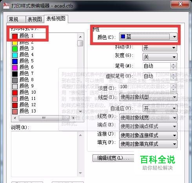Open the 连接(J) dropdown

148,135
